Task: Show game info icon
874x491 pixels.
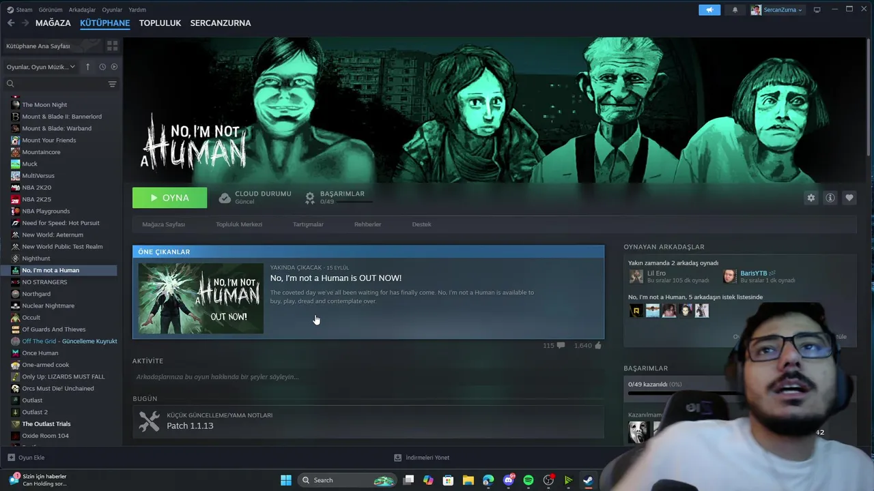Action: [830, 198]
